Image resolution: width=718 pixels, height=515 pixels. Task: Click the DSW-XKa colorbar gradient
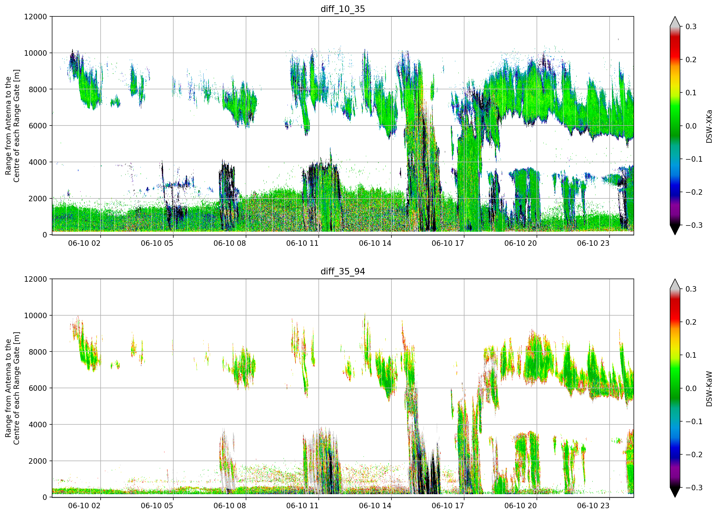pos(675,126)
